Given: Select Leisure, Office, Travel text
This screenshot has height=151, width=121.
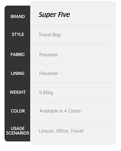Looking at the screenshot, I should (x=61, y=131).
